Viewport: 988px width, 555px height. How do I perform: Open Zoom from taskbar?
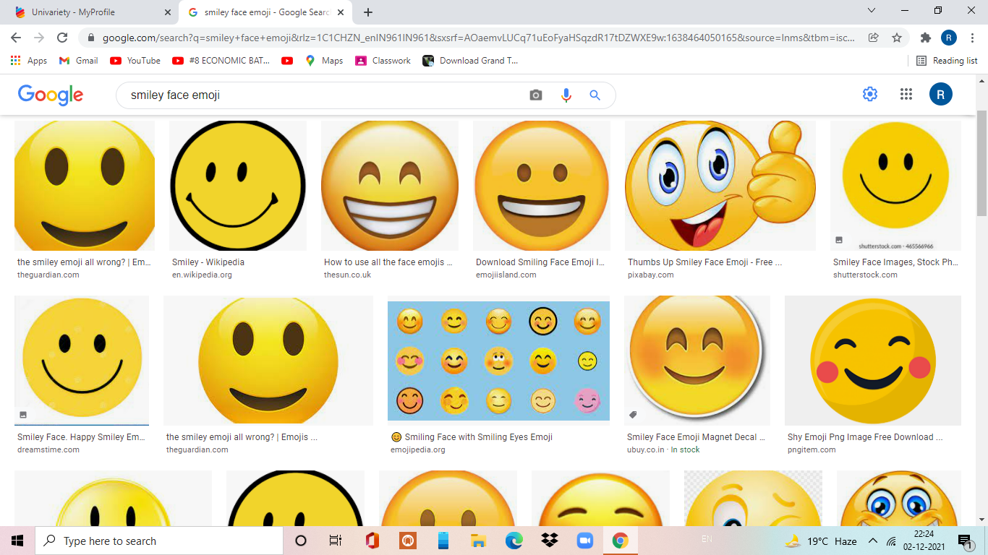584,541
